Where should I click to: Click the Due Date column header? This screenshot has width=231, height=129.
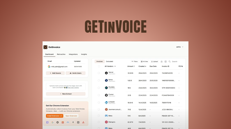coord(153,66)
